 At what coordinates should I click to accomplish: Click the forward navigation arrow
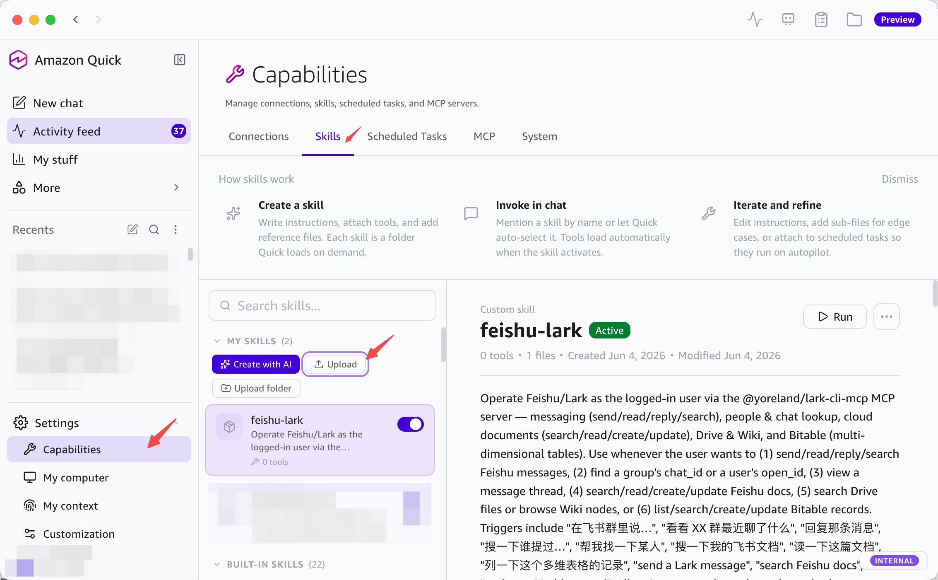(98, 19)
